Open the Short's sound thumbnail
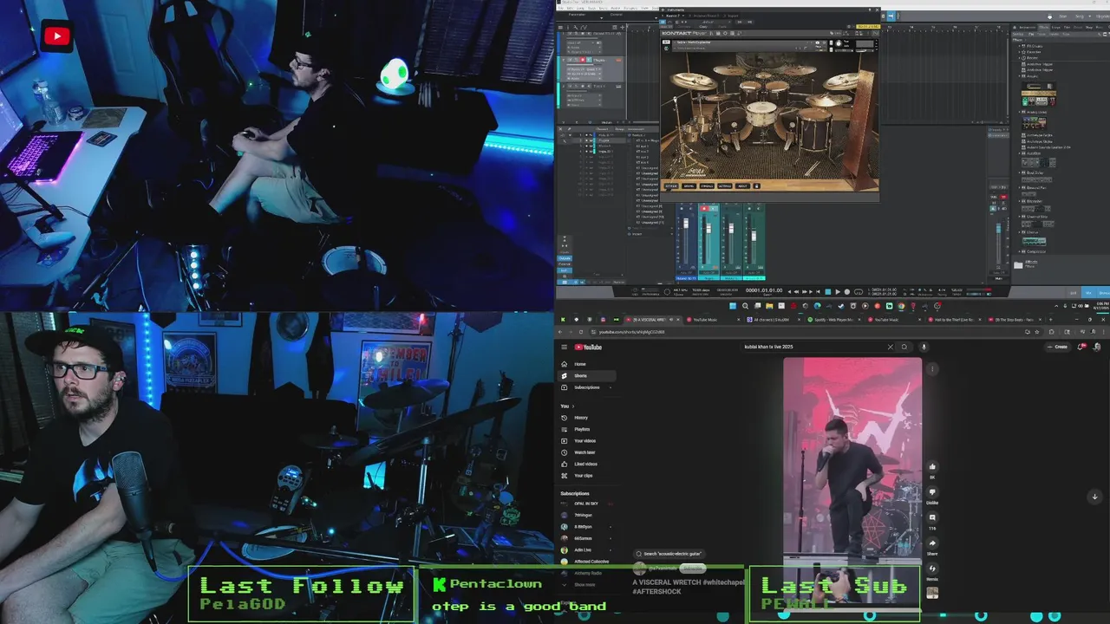 [x=932, y=594]
